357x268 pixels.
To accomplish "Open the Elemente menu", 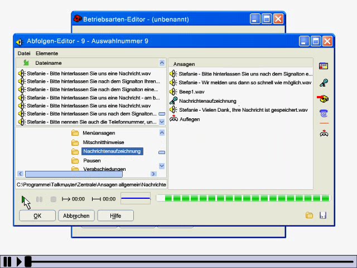I will click(x=47, y=54).
